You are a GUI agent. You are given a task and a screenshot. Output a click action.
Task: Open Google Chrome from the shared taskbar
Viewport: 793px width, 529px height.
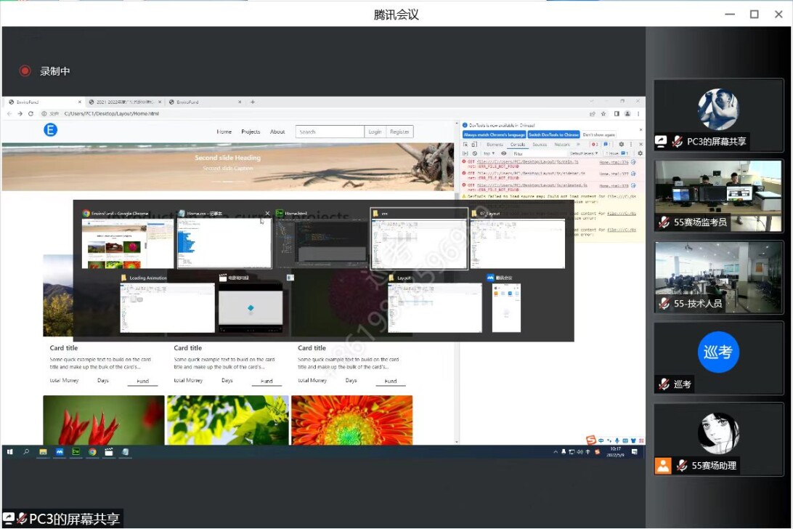click(92, 451)
